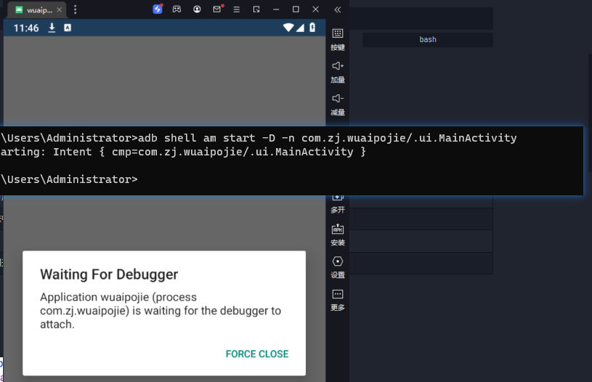Click FORCE CLOSE in debugger dialog

[257, 354]
